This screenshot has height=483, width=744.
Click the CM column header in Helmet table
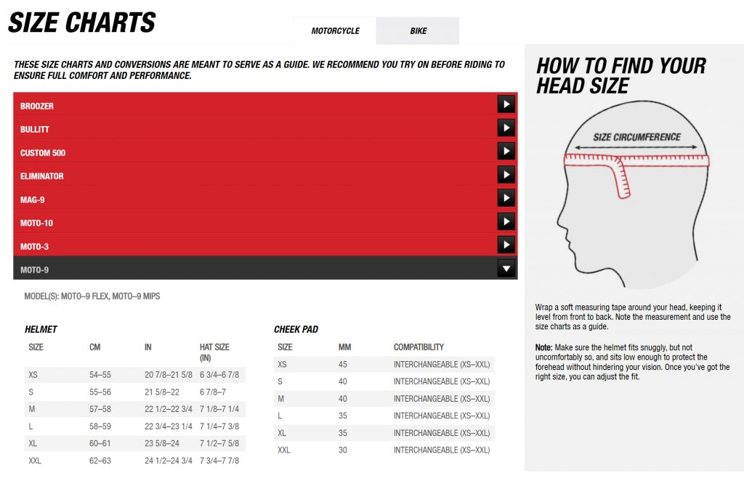coord(95,347)
